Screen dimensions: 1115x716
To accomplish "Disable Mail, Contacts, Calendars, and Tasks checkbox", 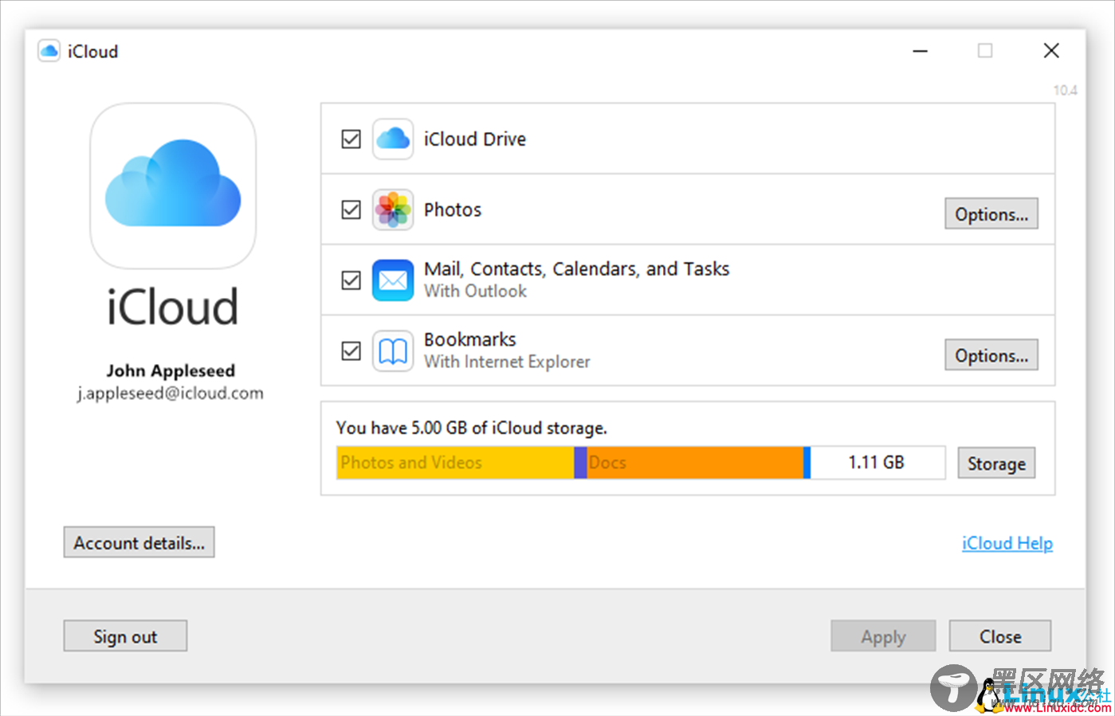I will click(x=351, y=280).
